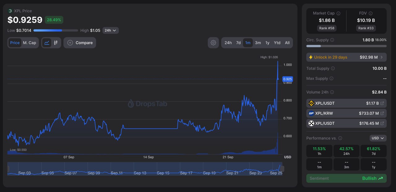The image size is (396, 192).
Task: Select the line chart view icon
Action: click(47, 43)
